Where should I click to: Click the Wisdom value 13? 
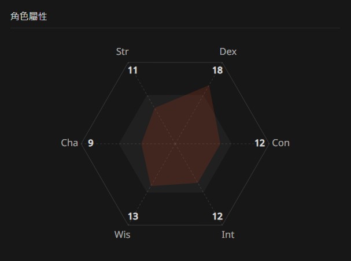click(x=133, y=217)
